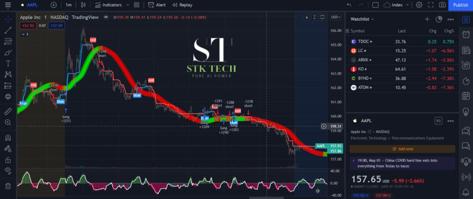Take a chart snapshot with camera icon
473x199 pixels.
[442, 5]
